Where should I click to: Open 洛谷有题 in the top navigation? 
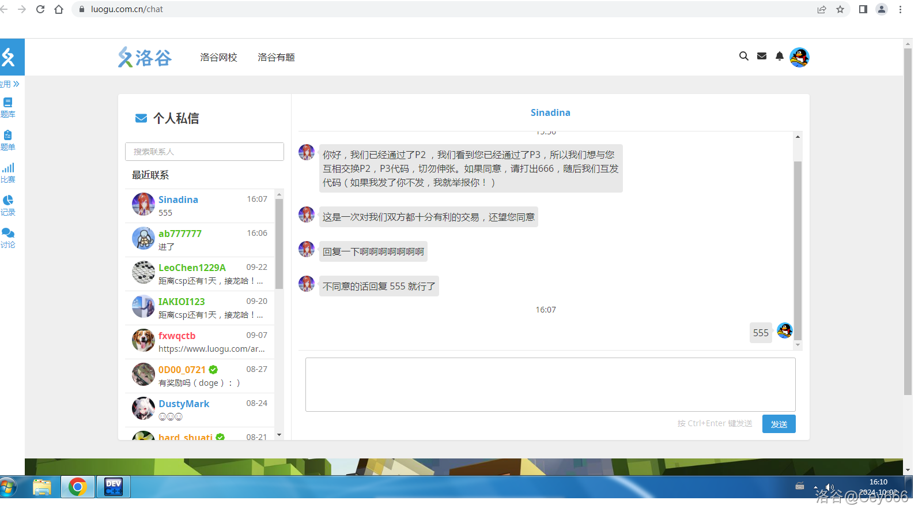(x=276, y=57)
